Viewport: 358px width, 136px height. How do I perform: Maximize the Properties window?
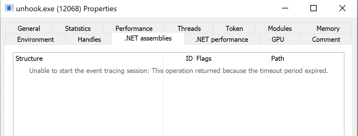(x=313, y=8)
